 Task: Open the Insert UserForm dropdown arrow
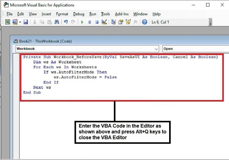pyautogui.click(x=20, y=22)
